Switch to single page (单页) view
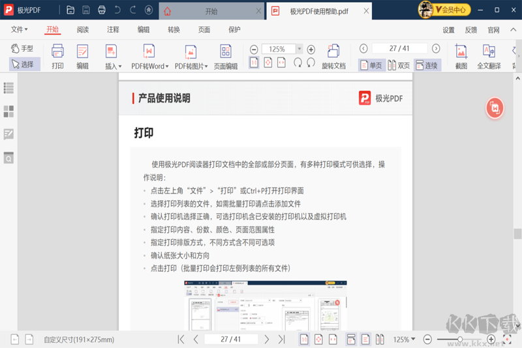The height and width of the screenshot is (348, 522). (x=371, y=65)
